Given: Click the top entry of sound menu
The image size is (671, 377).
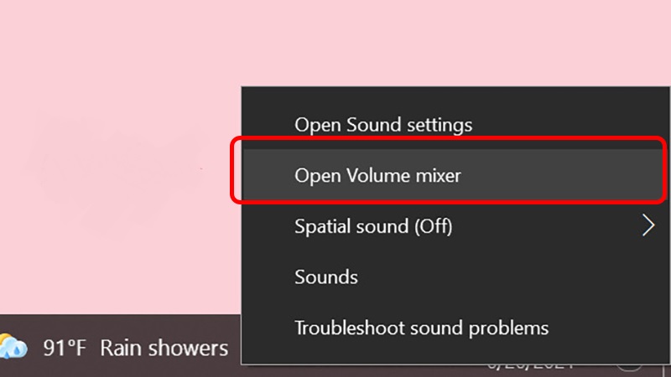Looking at the screenshot, I should pyautogui.click(x=383, y=126).
